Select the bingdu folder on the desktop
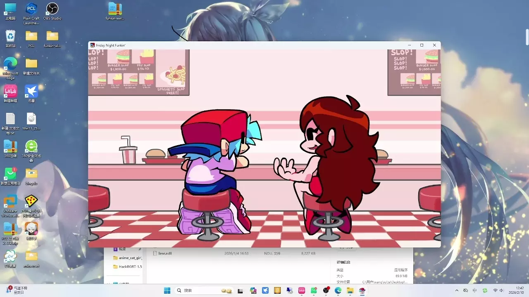 (x=31, y=176)
